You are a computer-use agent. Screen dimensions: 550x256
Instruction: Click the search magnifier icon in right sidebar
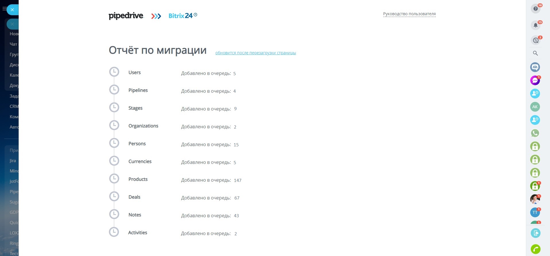[x=535, y=53]
